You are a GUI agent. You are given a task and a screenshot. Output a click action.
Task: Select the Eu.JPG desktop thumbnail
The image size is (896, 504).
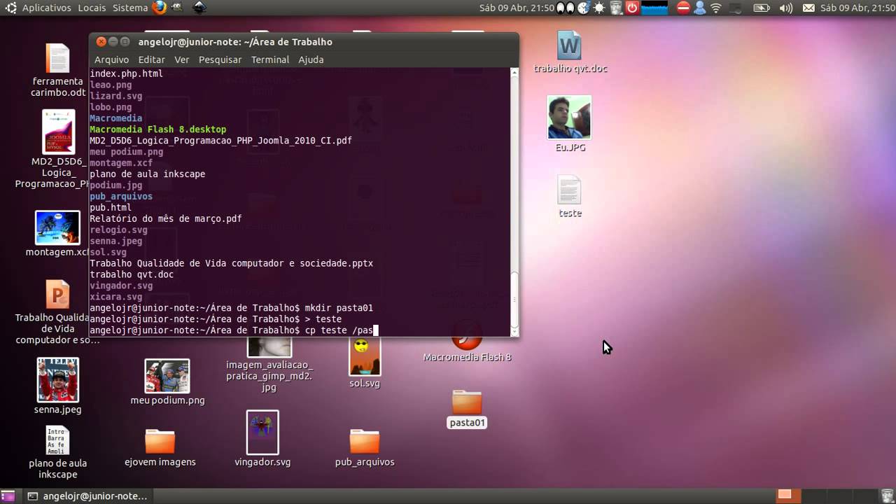click(x=569, y=124)
